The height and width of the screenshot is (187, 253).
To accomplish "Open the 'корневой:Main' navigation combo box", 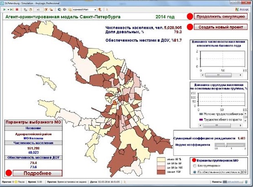I will (84, 10).
